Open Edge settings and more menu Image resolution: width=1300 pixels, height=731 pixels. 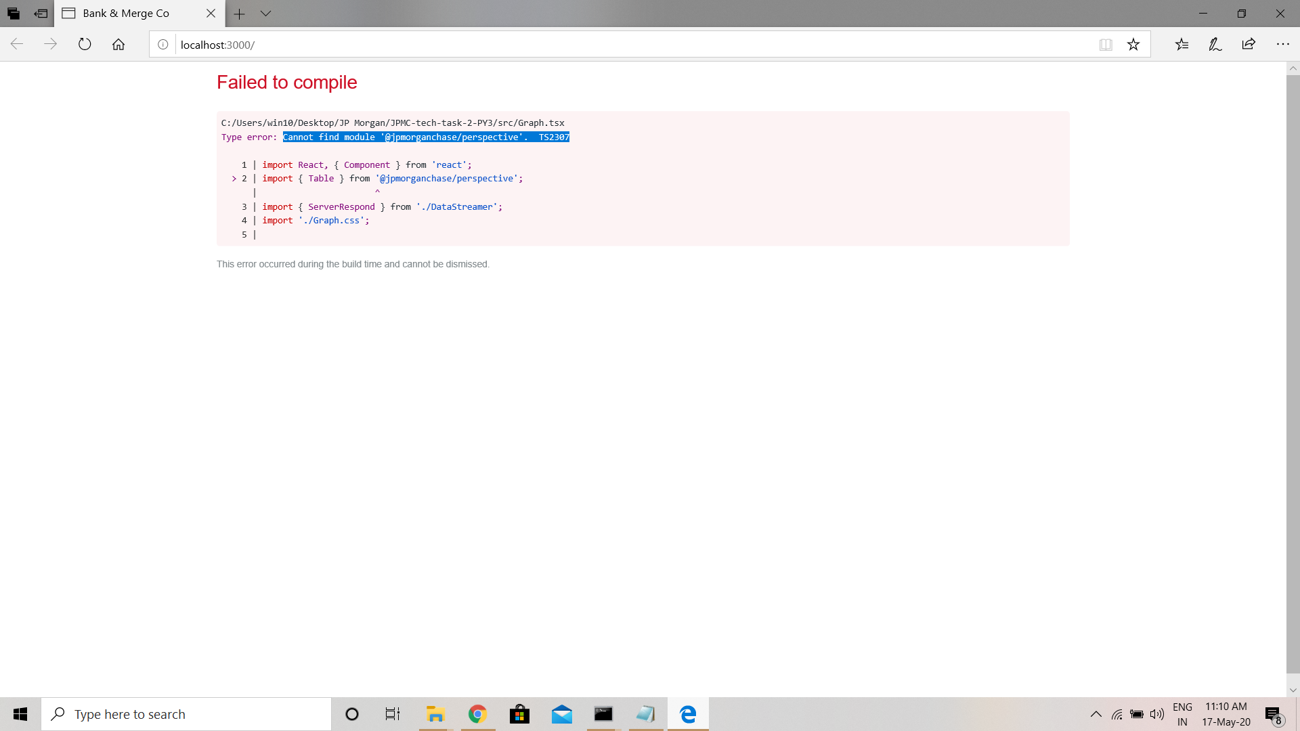pos(1282,45)
